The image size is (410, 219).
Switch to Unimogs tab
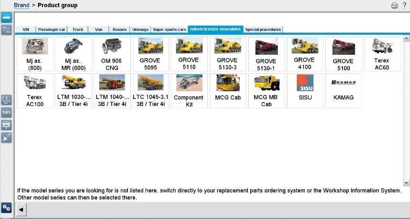(x=140, y=30)
